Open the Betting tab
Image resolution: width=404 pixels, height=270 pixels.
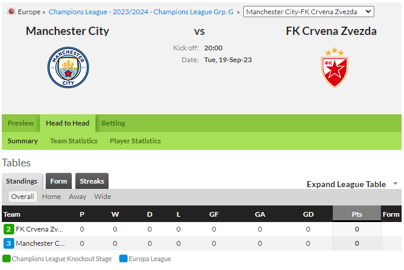113,123
